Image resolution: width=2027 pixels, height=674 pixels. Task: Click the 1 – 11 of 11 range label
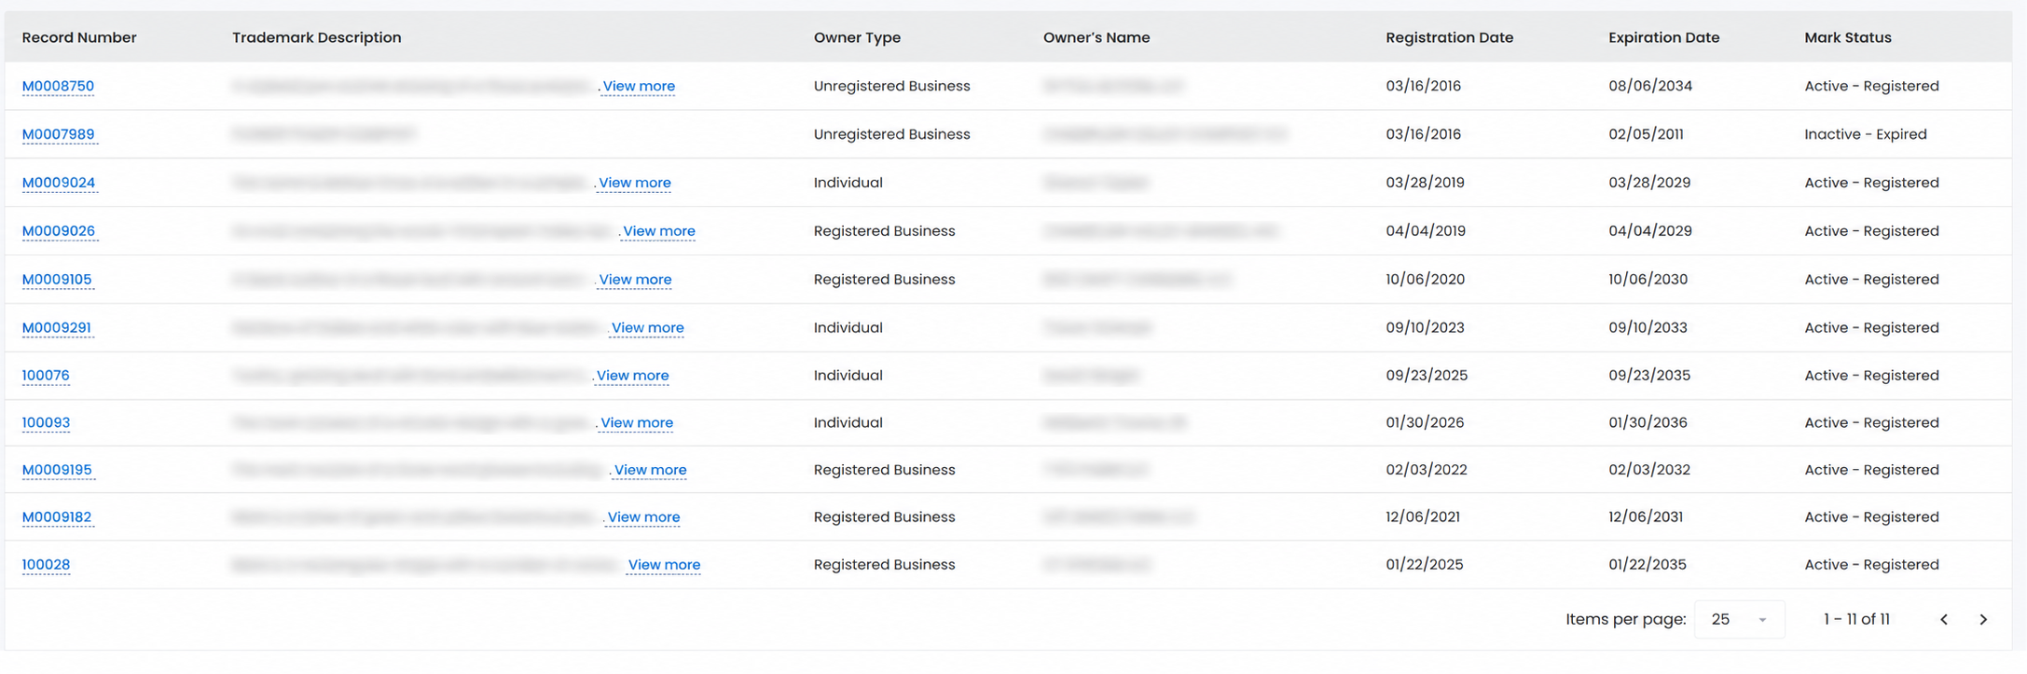click(1856, 619)
